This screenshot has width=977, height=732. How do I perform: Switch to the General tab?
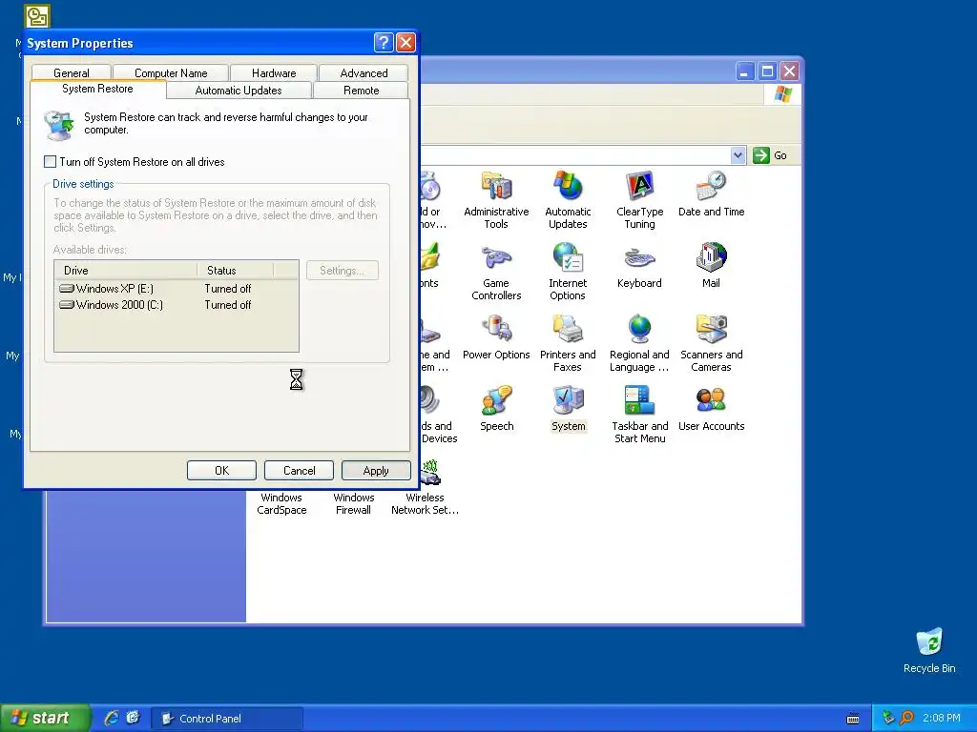pos(71,72)
